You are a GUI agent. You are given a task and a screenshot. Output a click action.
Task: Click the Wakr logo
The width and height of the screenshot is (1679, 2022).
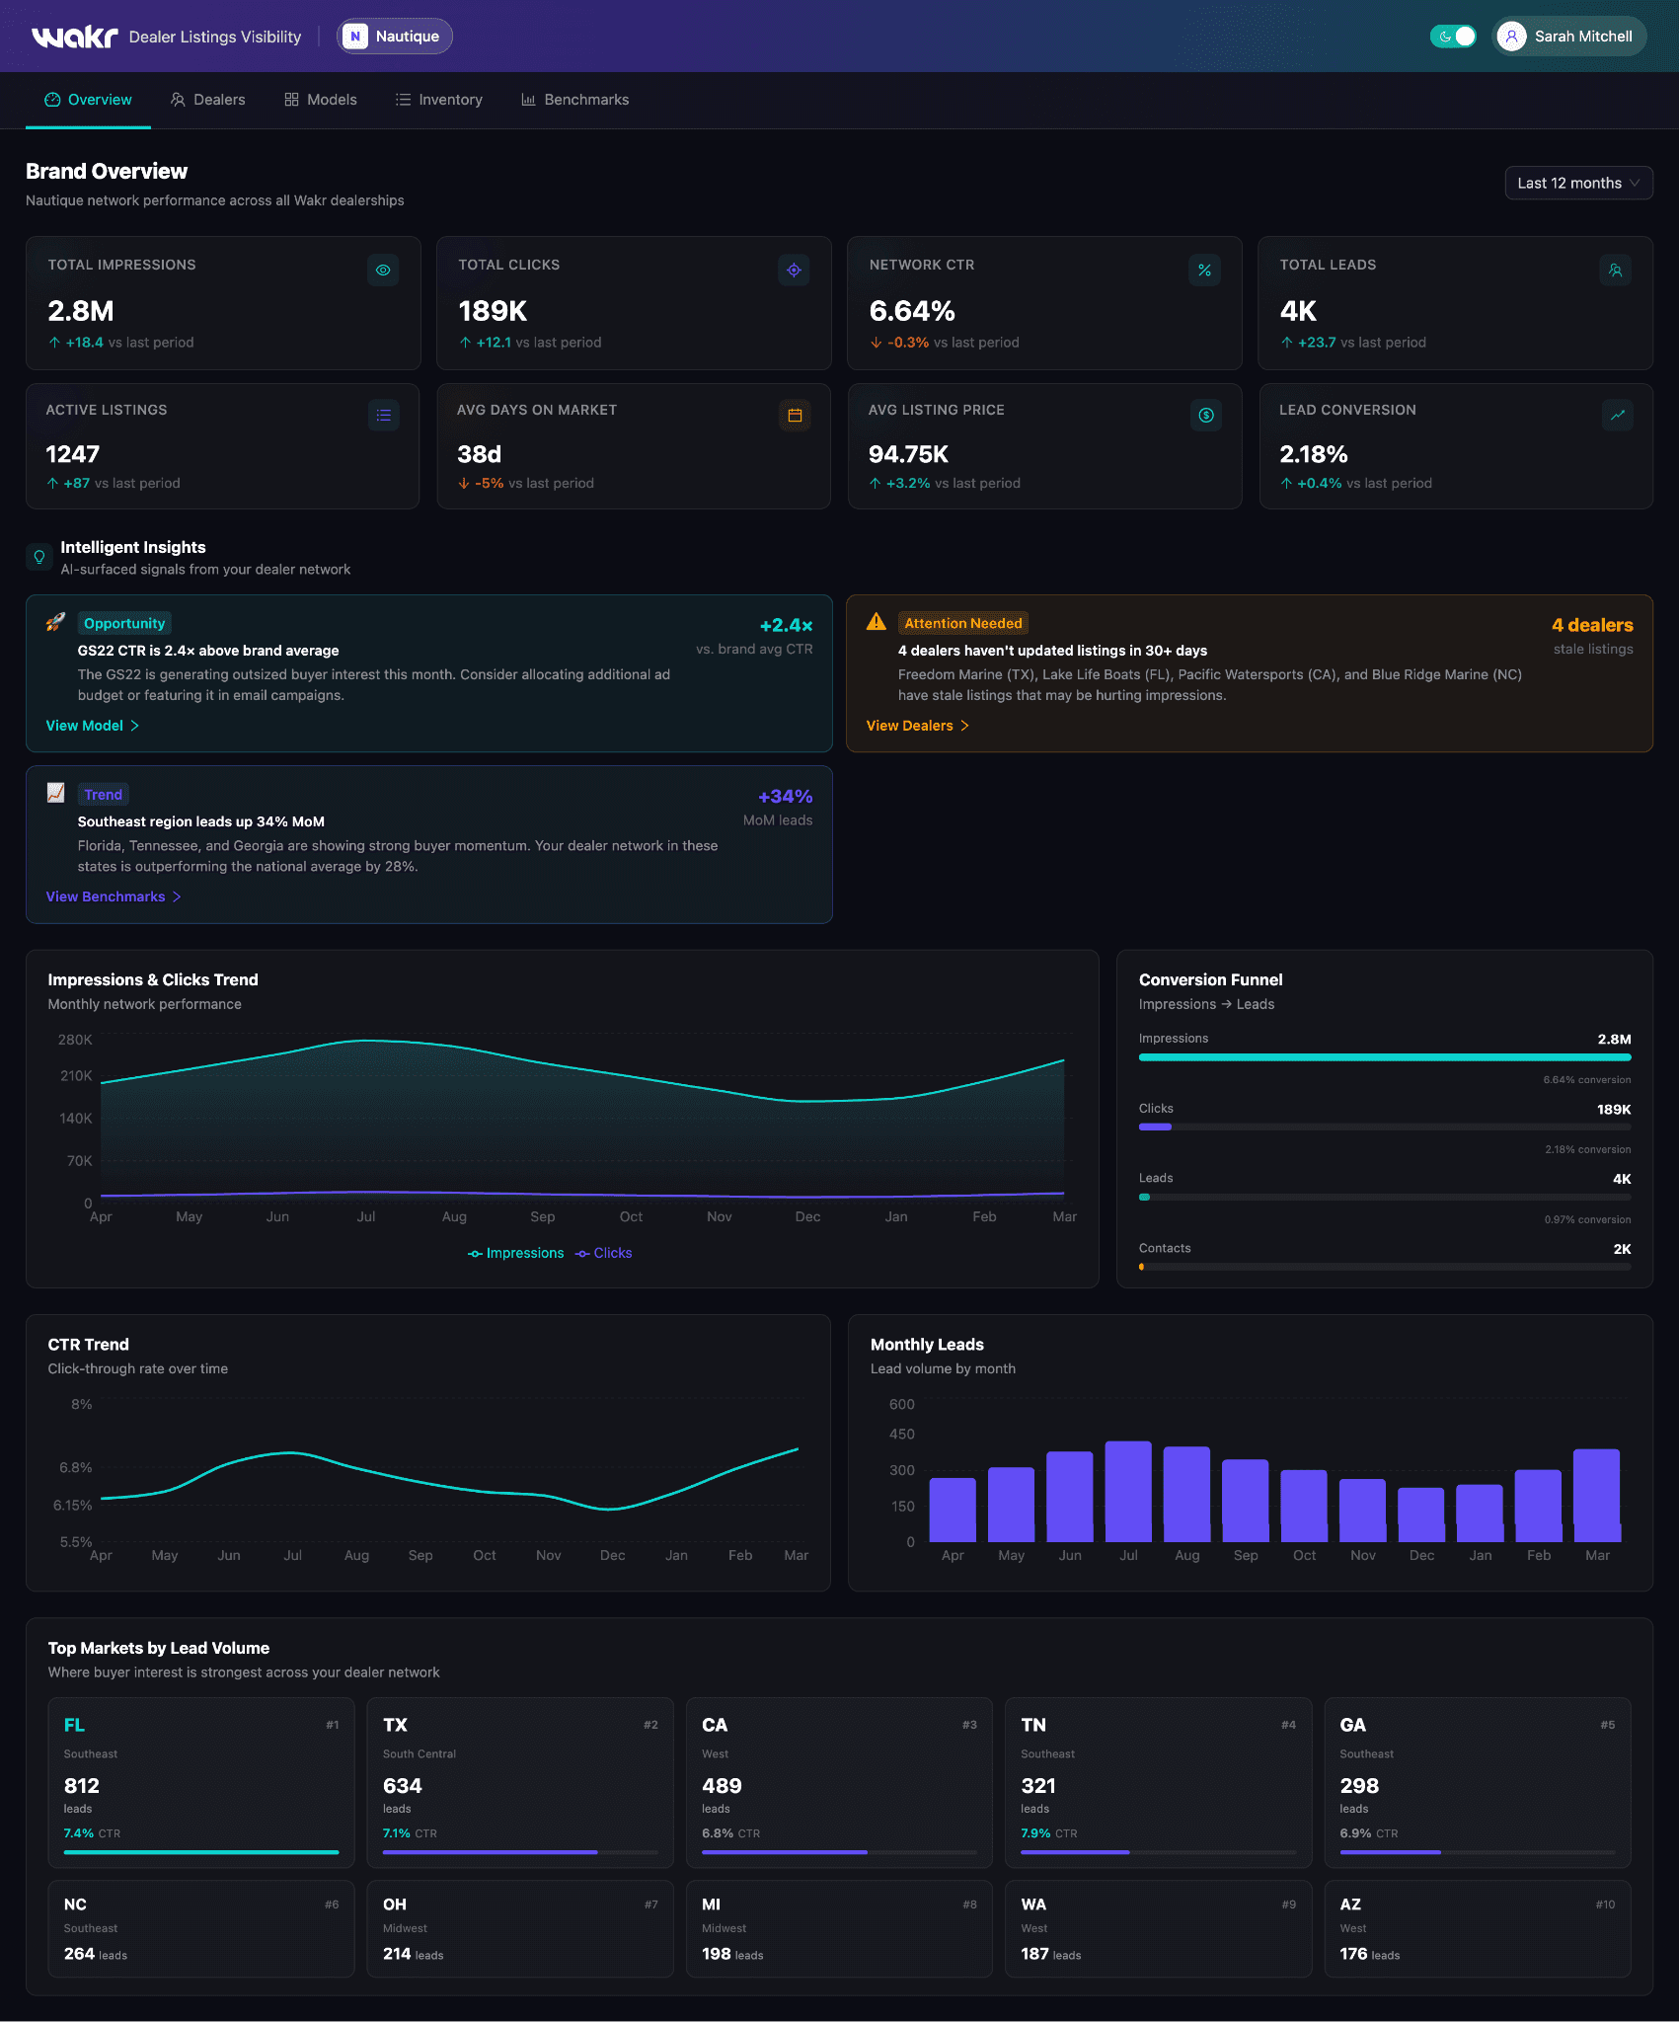[75, 37]
